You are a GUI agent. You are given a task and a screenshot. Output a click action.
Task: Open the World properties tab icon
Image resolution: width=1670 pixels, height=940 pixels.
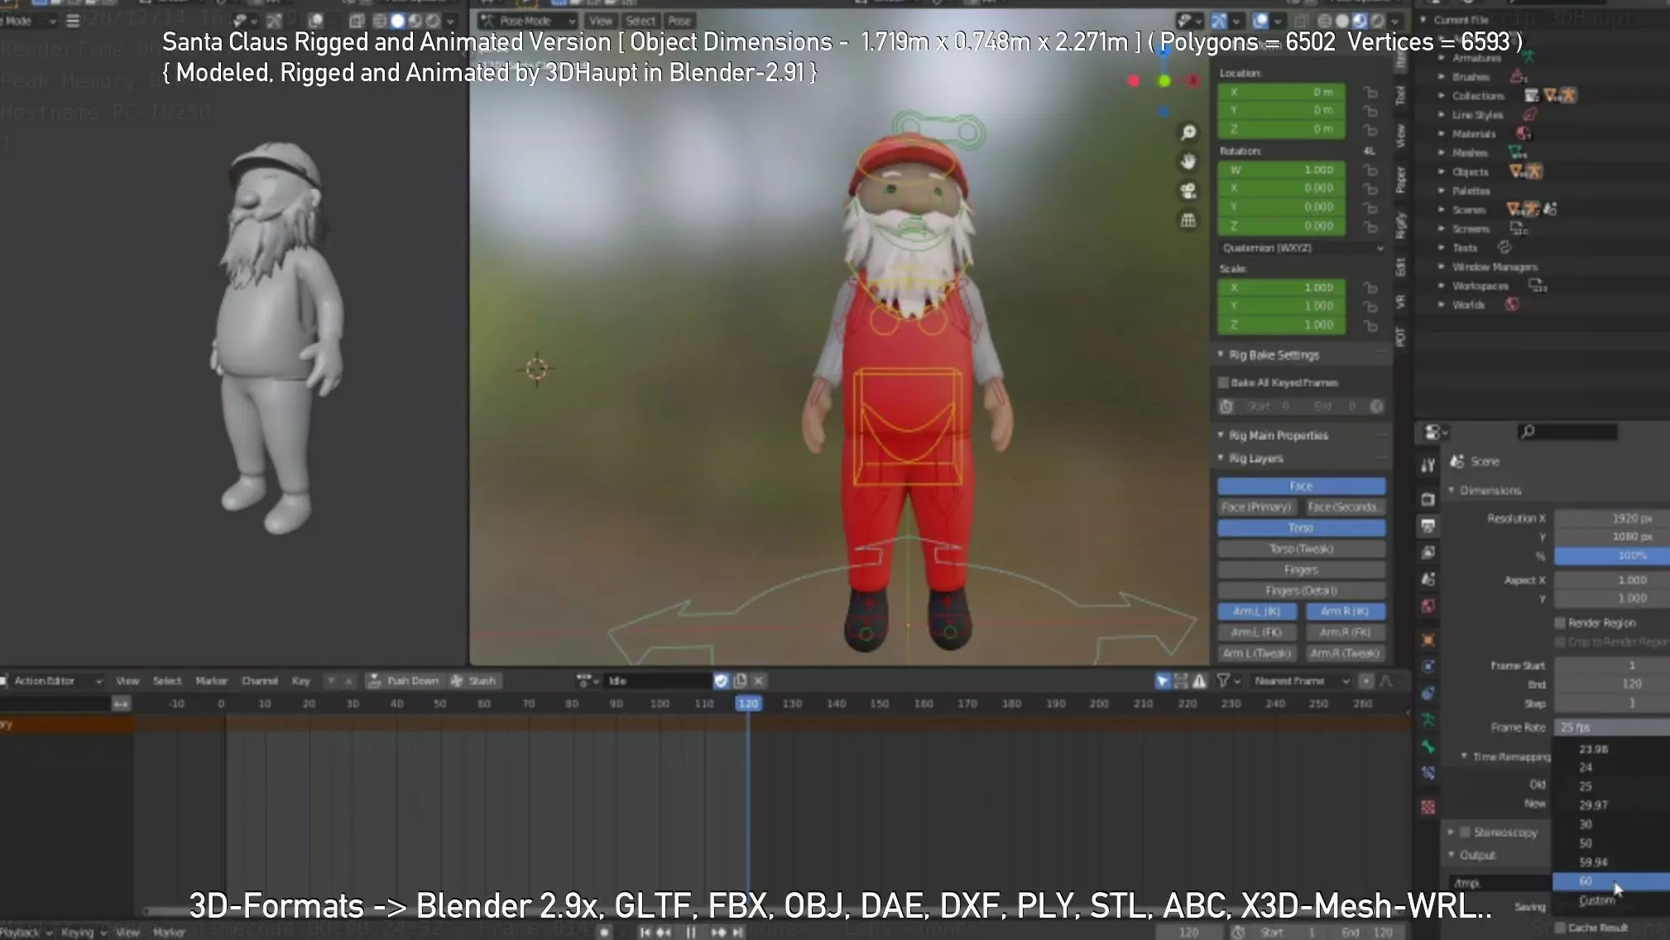[x=1428, y=607]
